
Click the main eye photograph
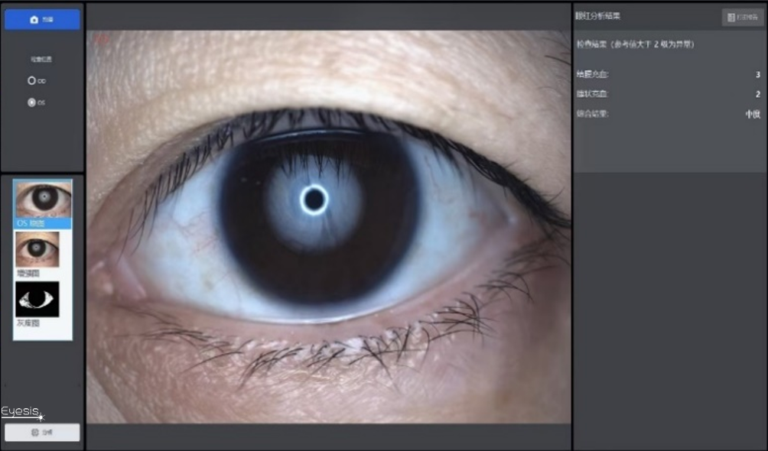pos(329,227)
